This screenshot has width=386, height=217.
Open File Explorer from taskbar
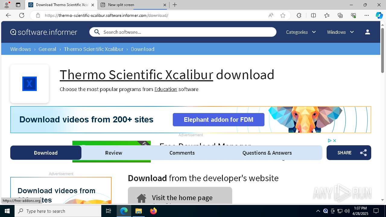138,211
